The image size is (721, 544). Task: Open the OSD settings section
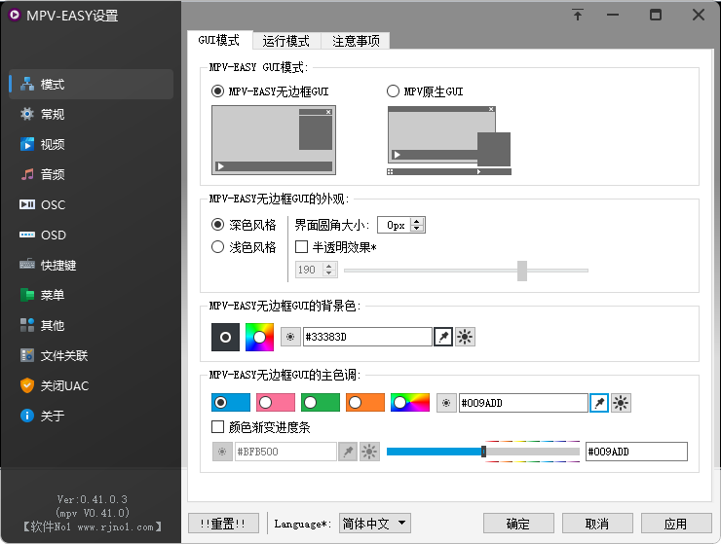(x=91, y=235)
